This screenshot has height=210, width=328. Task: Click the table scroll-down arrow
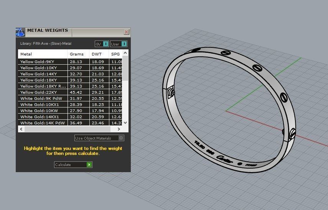pos(125,123)
